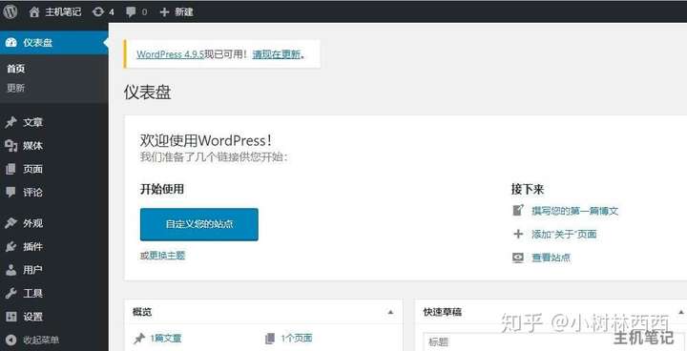Image resolution: width=687 pixels, height=351 pixels.
Task: Collapse the 快速草稿 panel using its arrow
Action: tap(681, 312)
